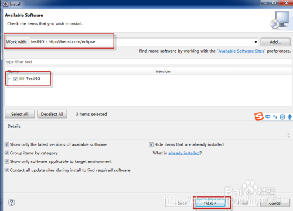Click the Back button
The height and width of the screenshot is (211, 293).
click(180, 203)
